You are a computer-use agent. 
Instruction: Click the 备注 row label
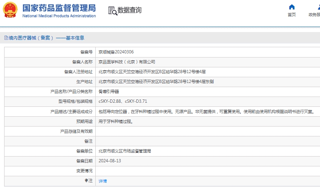[x=88, y=141]
